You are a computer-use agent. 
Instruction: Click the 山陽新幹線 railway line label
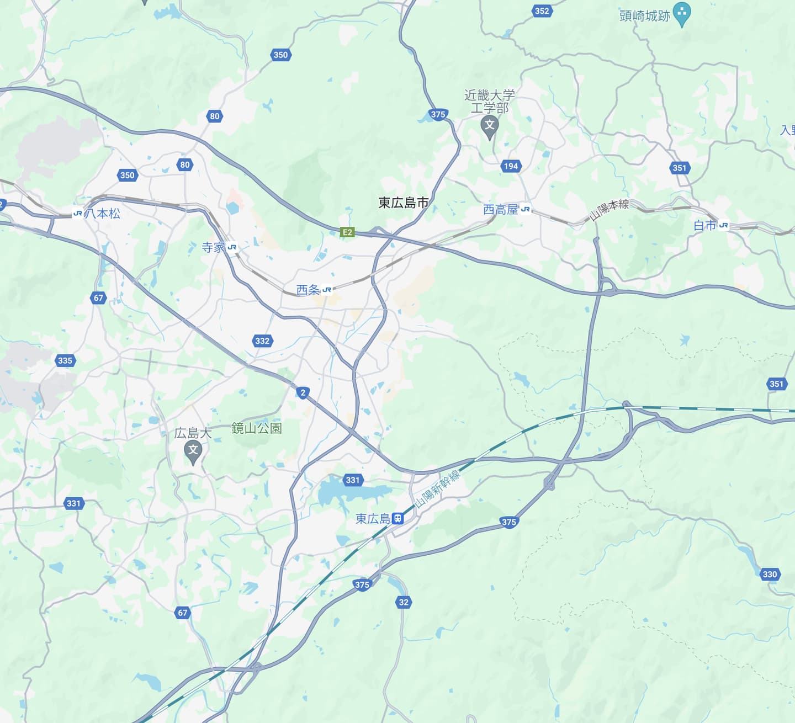pos(437,489)
